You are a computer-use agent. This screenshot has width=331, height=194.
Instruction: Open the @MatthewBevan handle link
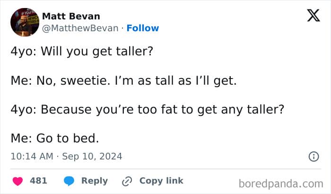click(x=80, y=28)
